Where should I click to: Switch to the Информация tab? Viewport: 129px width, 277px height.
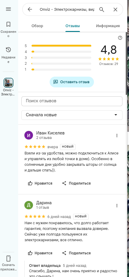[x=108, y=26]
